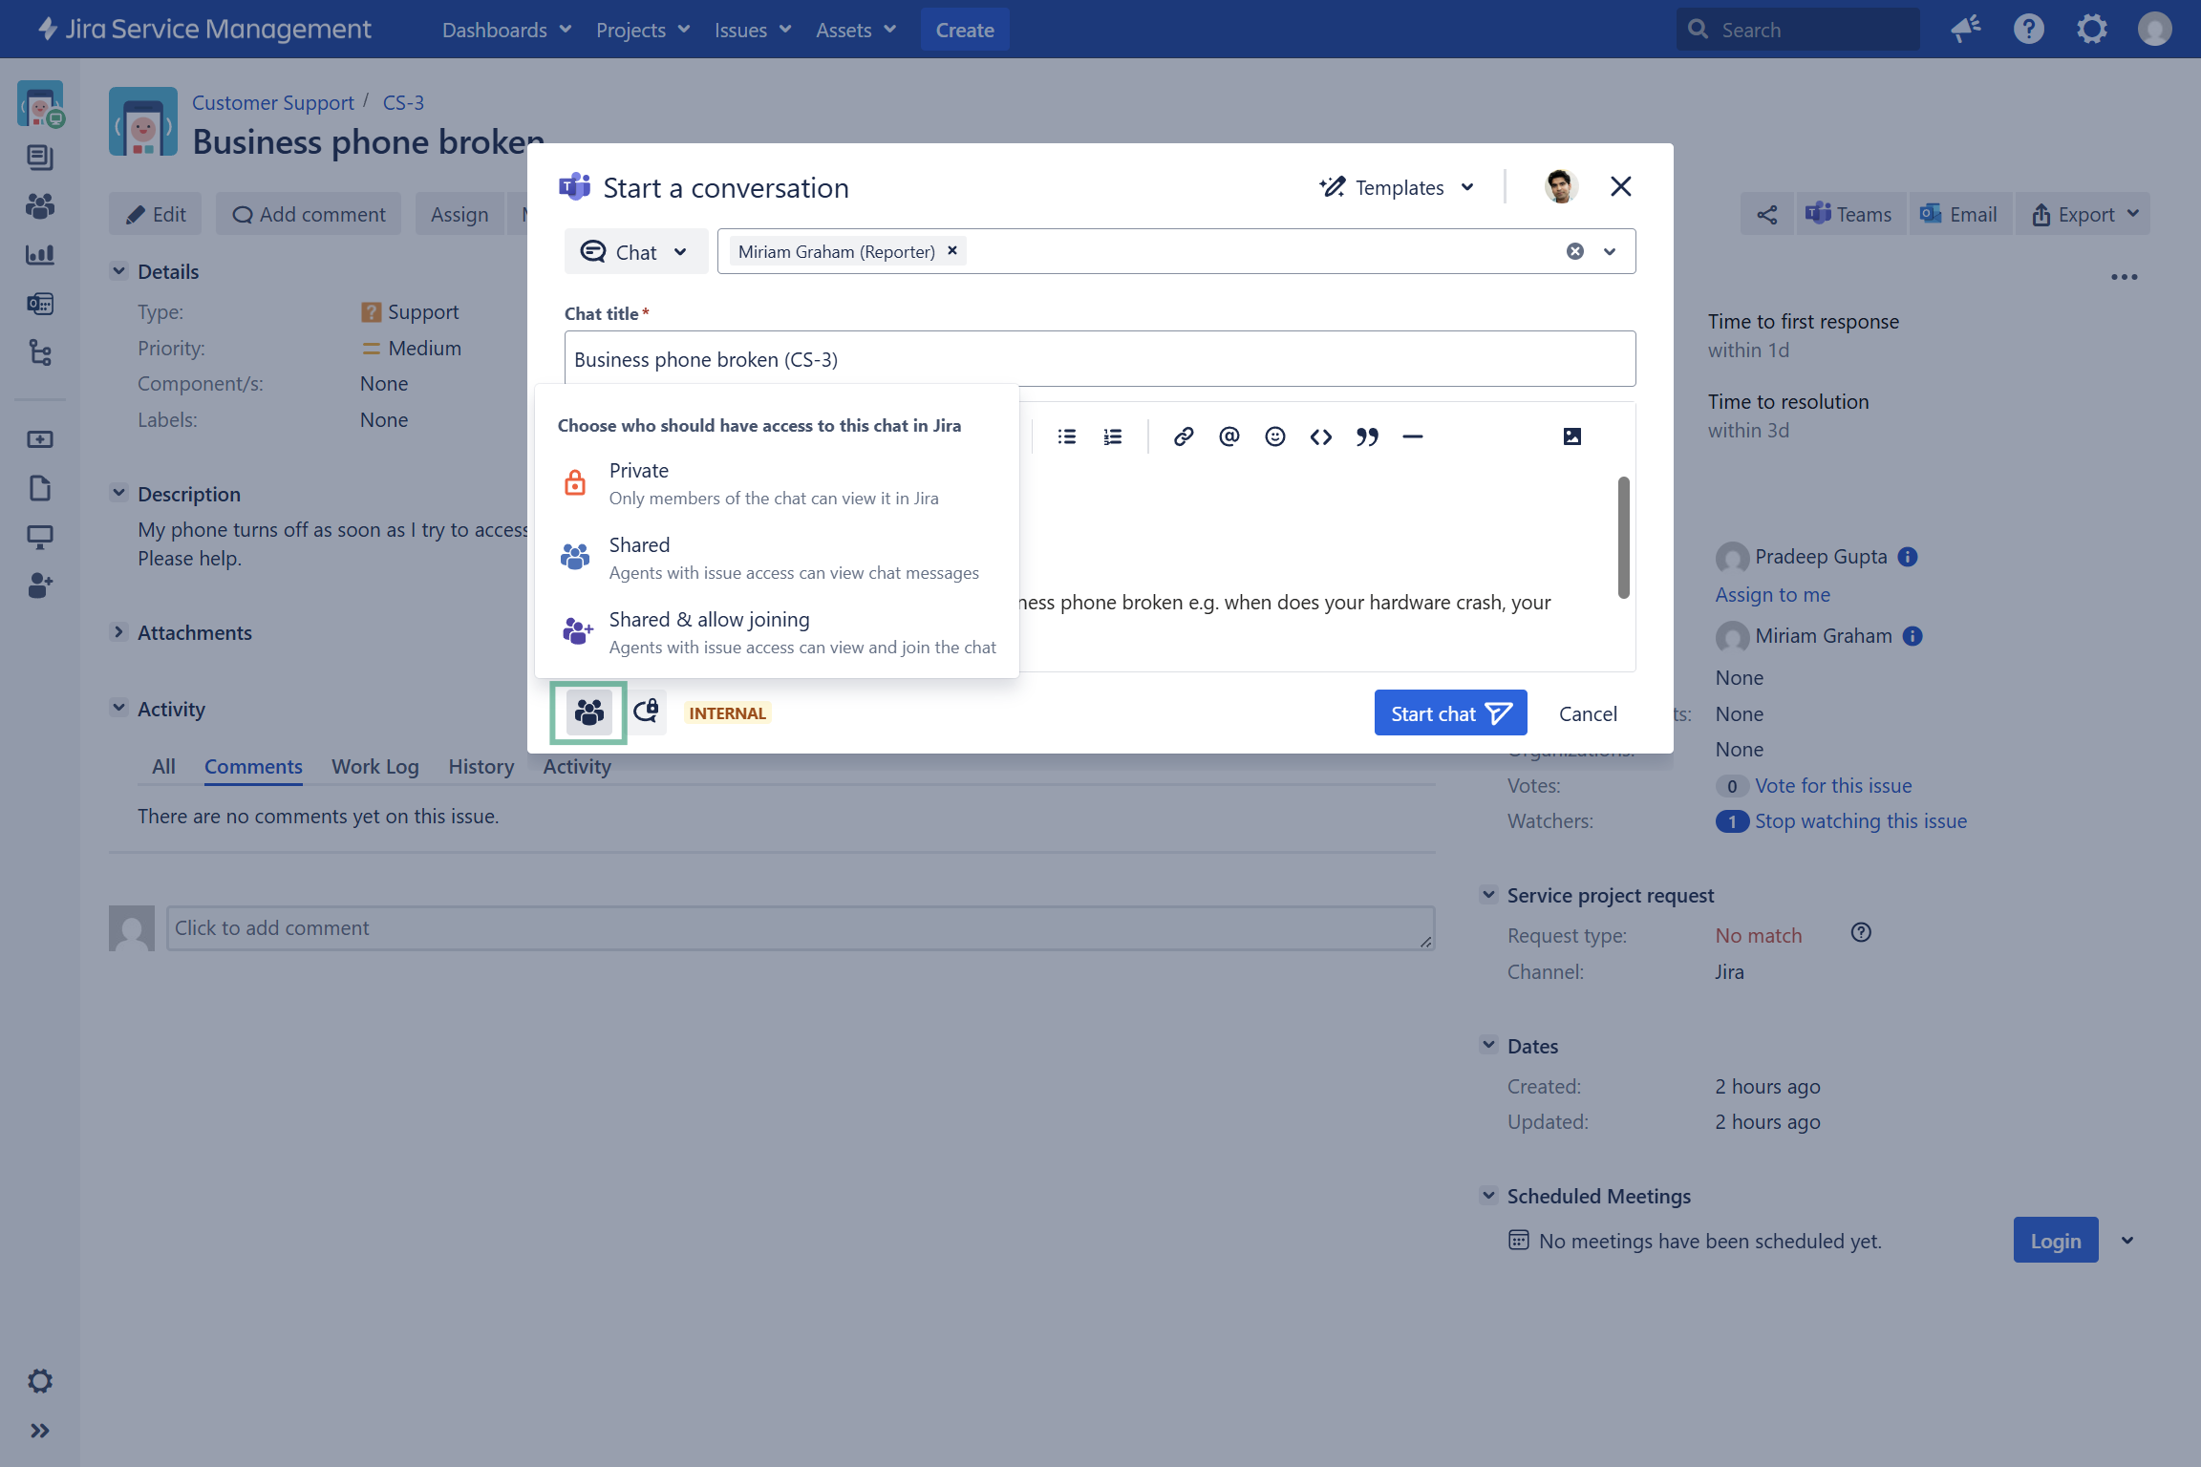
Task: Open the Templates dropdown
Action: [1398, 187]
